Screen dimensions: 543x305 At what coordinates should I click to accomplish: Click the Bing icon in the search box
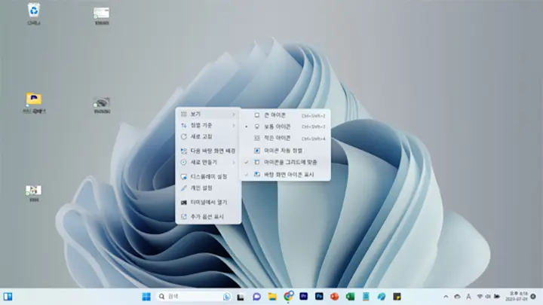point(227,297)
